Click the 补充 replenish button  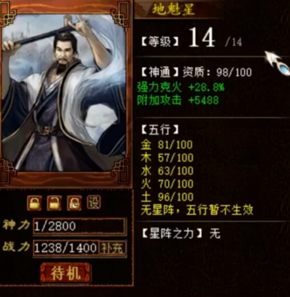pos(112,248)
